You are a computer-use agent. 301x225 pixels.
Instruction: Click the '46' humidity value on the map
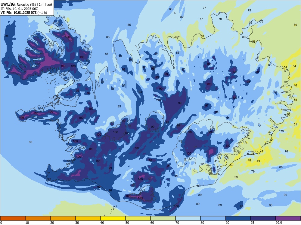[x=295, y=85]
